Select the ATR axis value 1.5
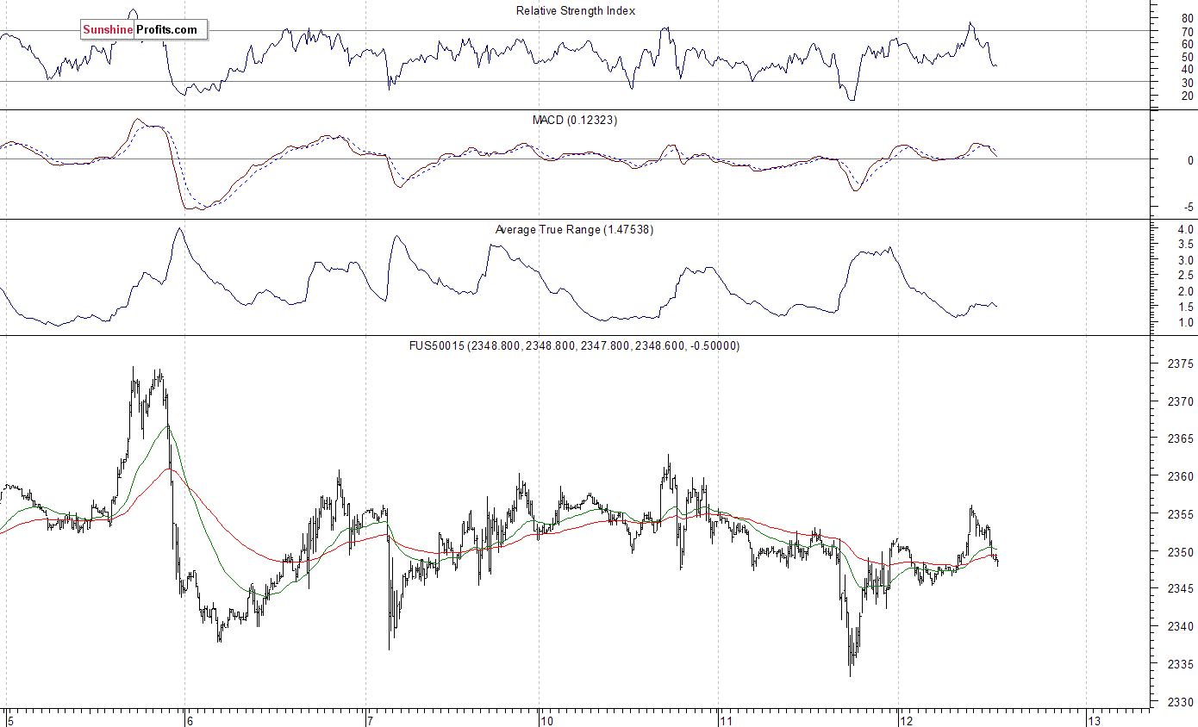The height and width of the screenshot is (727, 1198). (1185, 308)
